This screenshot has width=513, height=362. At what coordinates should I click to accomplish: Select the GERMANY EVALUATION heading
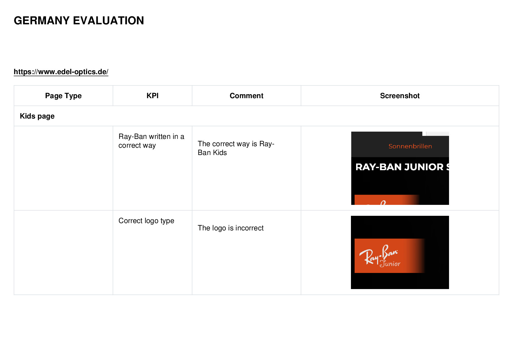pyautogui.click(x=79, y=21)
